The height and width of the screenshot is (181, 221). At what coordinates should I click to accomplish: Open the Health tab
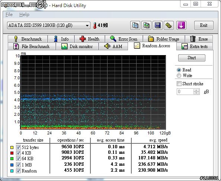click(x=90, y=39)
